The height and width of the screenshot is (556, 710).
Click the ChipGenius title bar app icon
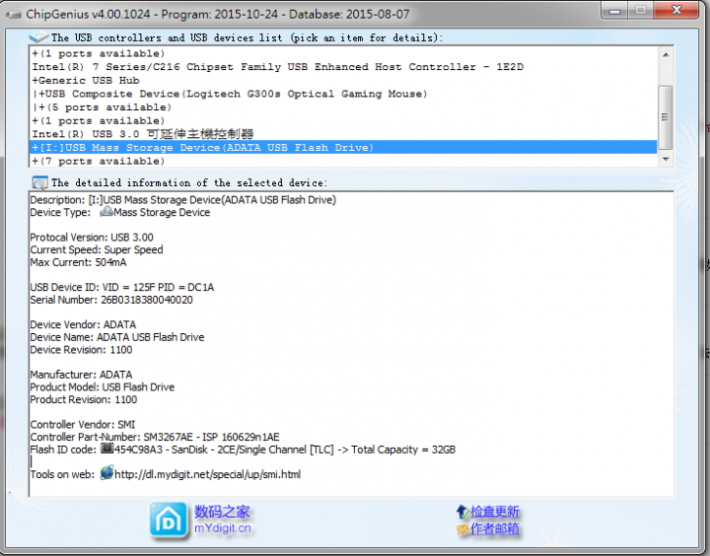(14, 15)
